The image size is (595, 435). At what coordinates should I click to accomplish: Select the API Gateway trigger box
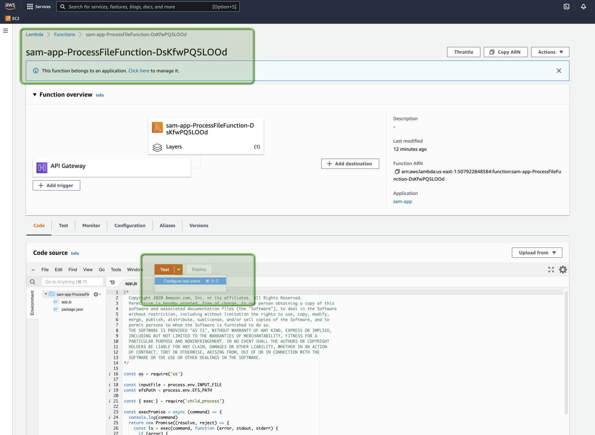[111, 167]
